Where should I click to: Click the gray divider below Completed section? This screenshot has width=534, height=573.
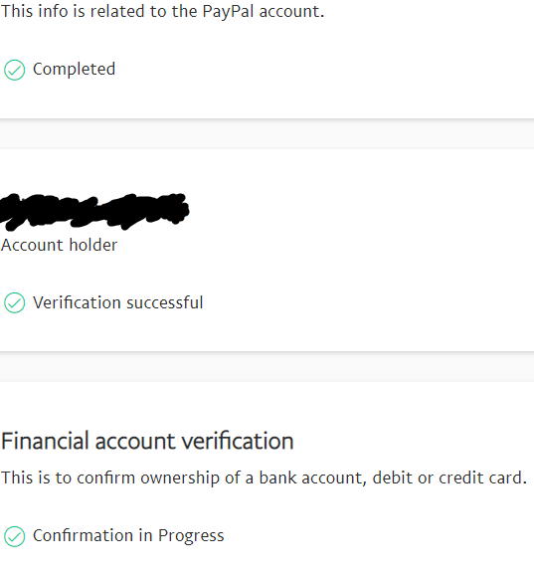tap(267, 133)
